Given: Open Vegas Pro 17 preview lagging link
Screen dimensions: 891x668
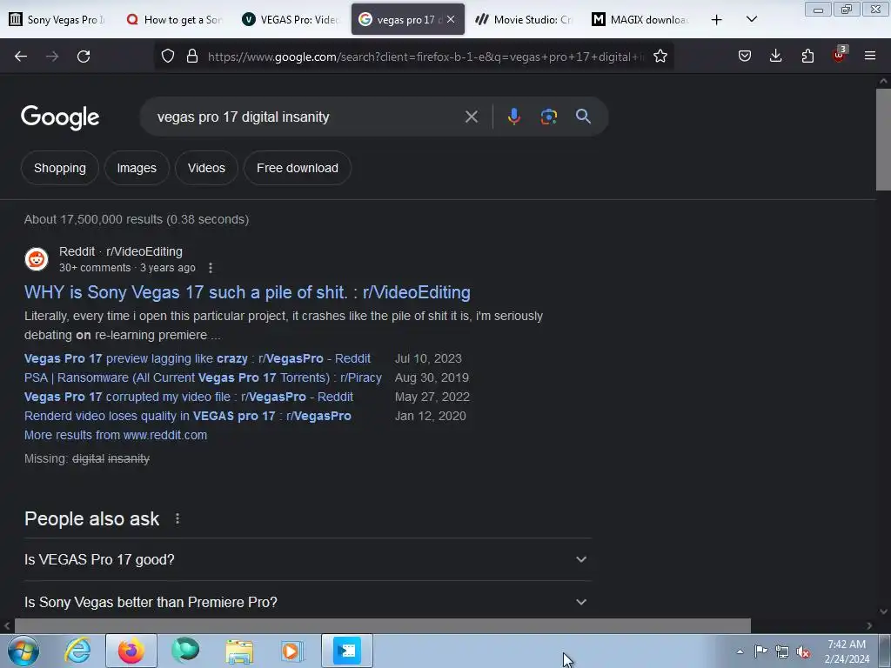Looking at the screenshot, I should click(198, 358).
